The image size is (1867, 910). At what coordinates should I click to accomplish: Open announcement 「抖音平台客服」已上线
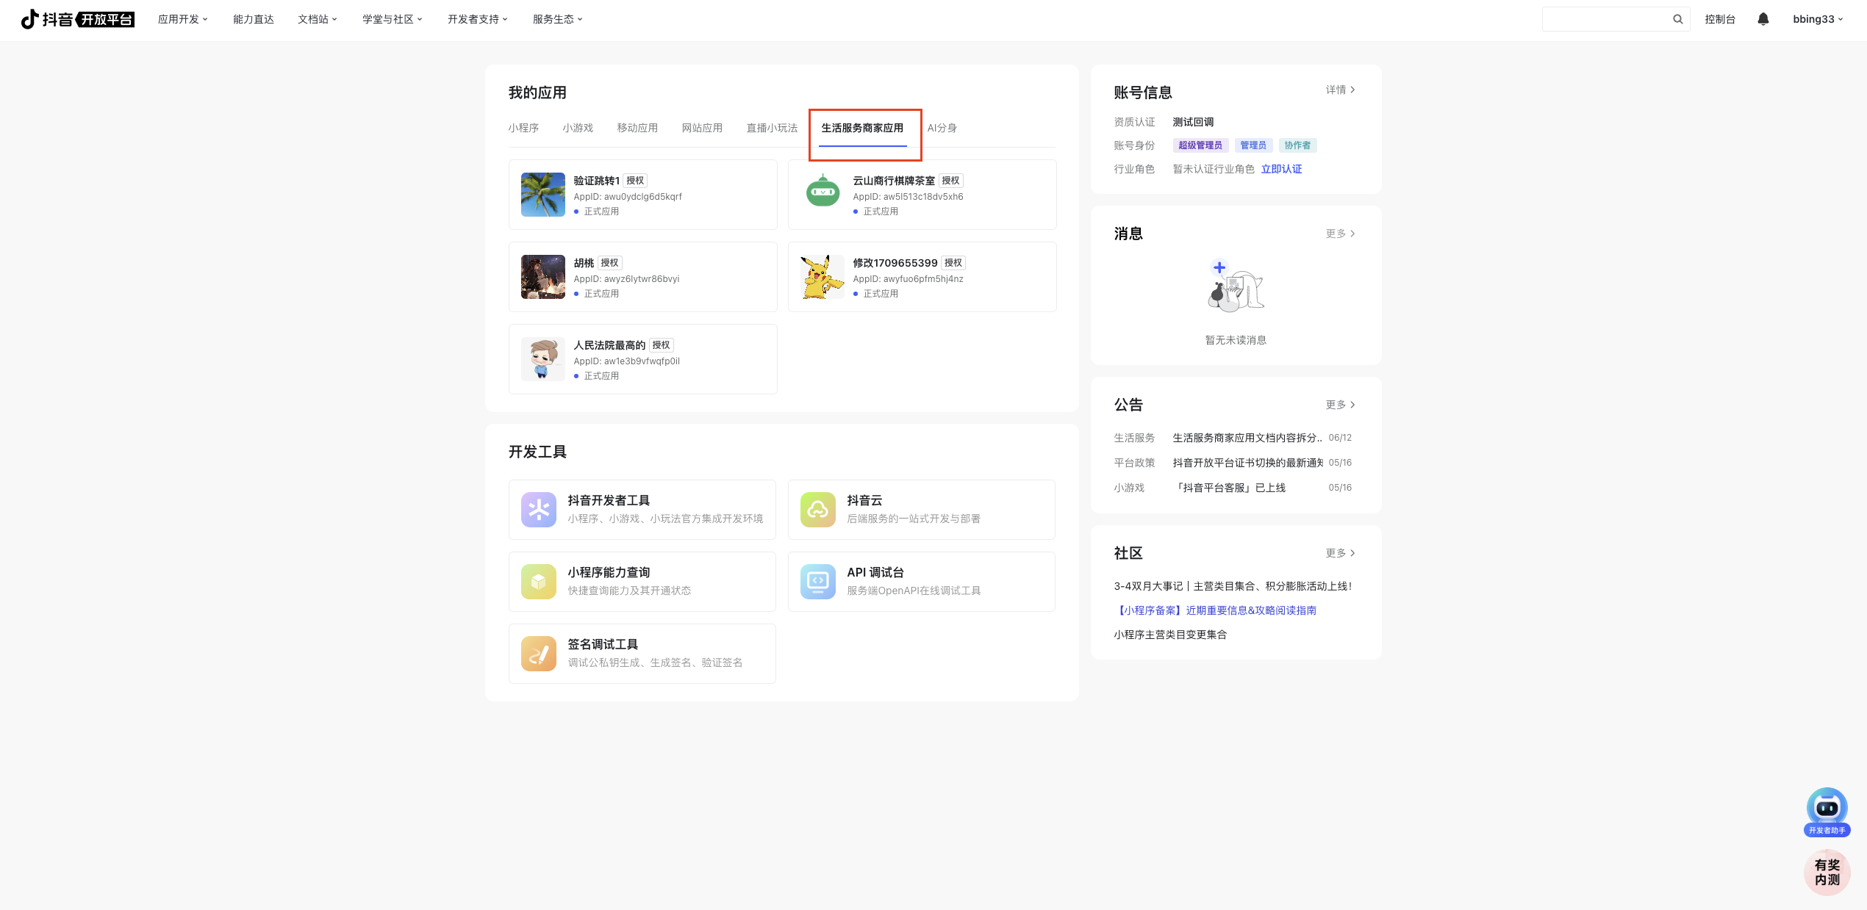tap(1229, 488)
